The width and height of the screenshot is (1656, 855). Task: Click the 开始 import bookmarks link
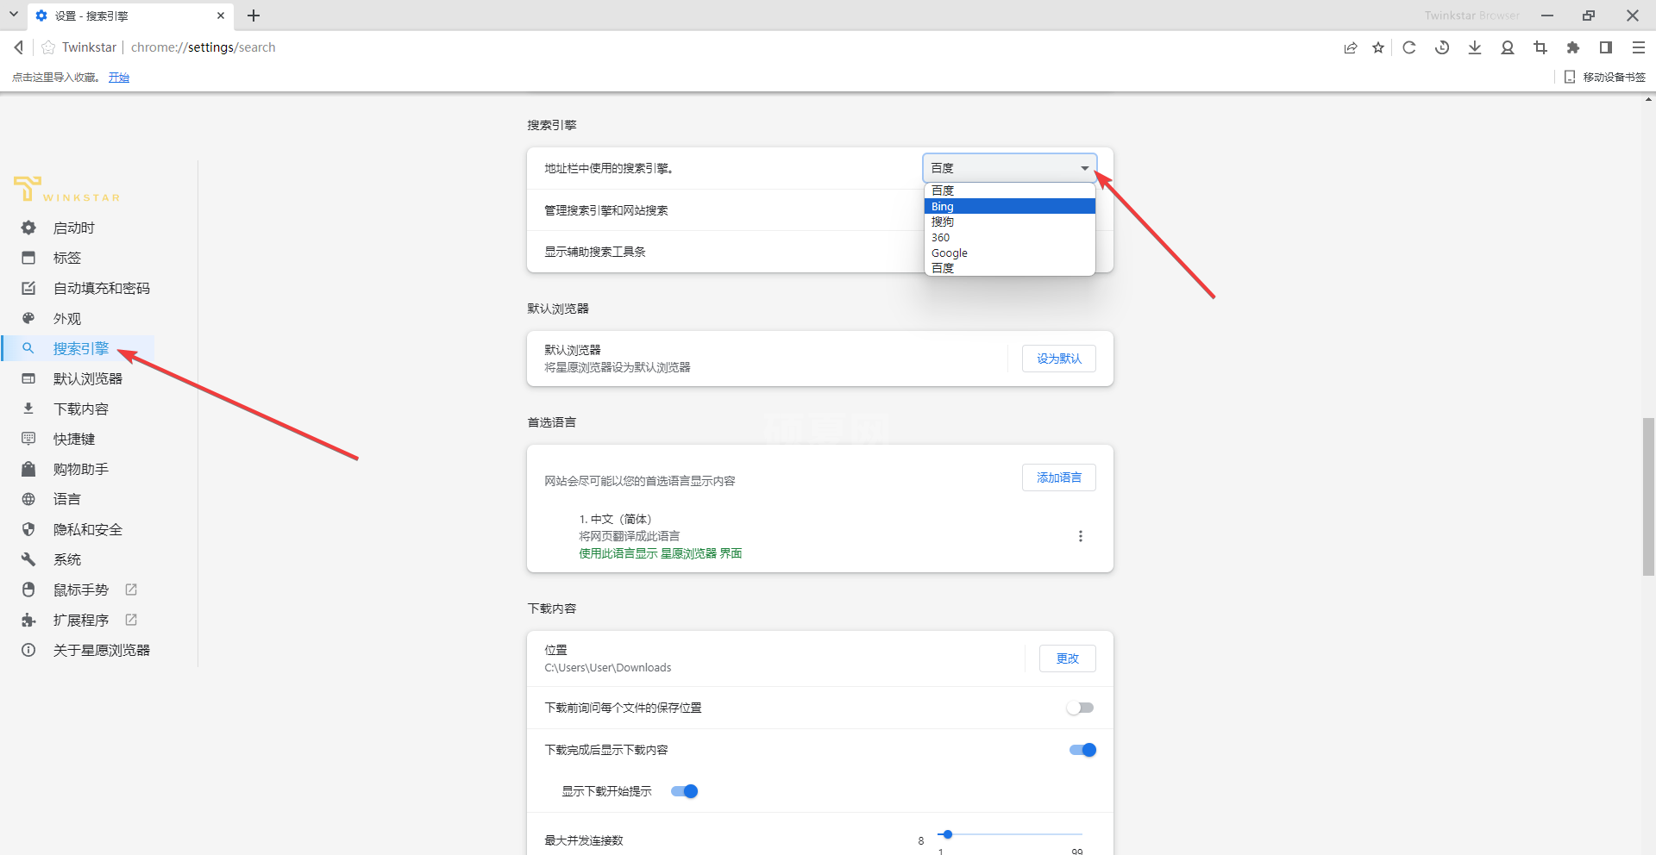point(119,78)
